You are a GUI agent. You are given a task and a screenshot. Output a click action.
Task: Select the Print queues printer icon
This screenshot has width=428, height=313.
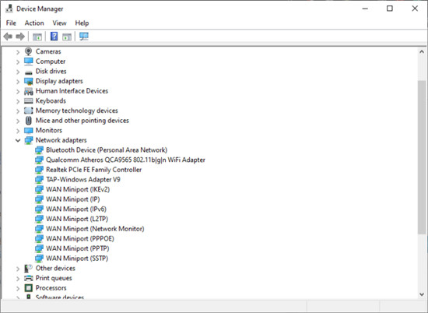[28, 278]
